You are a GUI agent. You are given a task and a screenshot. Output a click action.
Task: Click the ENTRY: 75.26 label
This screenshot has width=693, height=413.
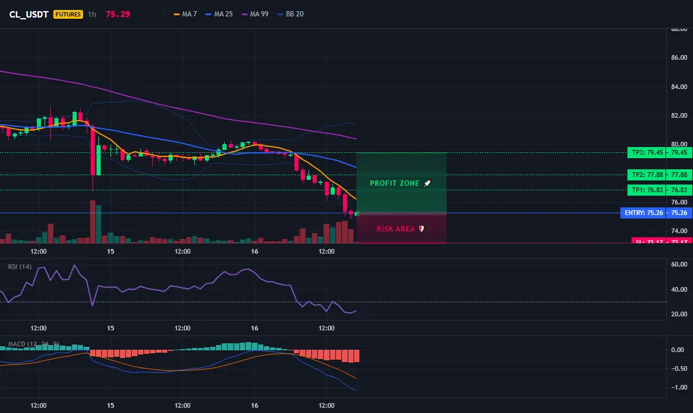coord(643,213)
